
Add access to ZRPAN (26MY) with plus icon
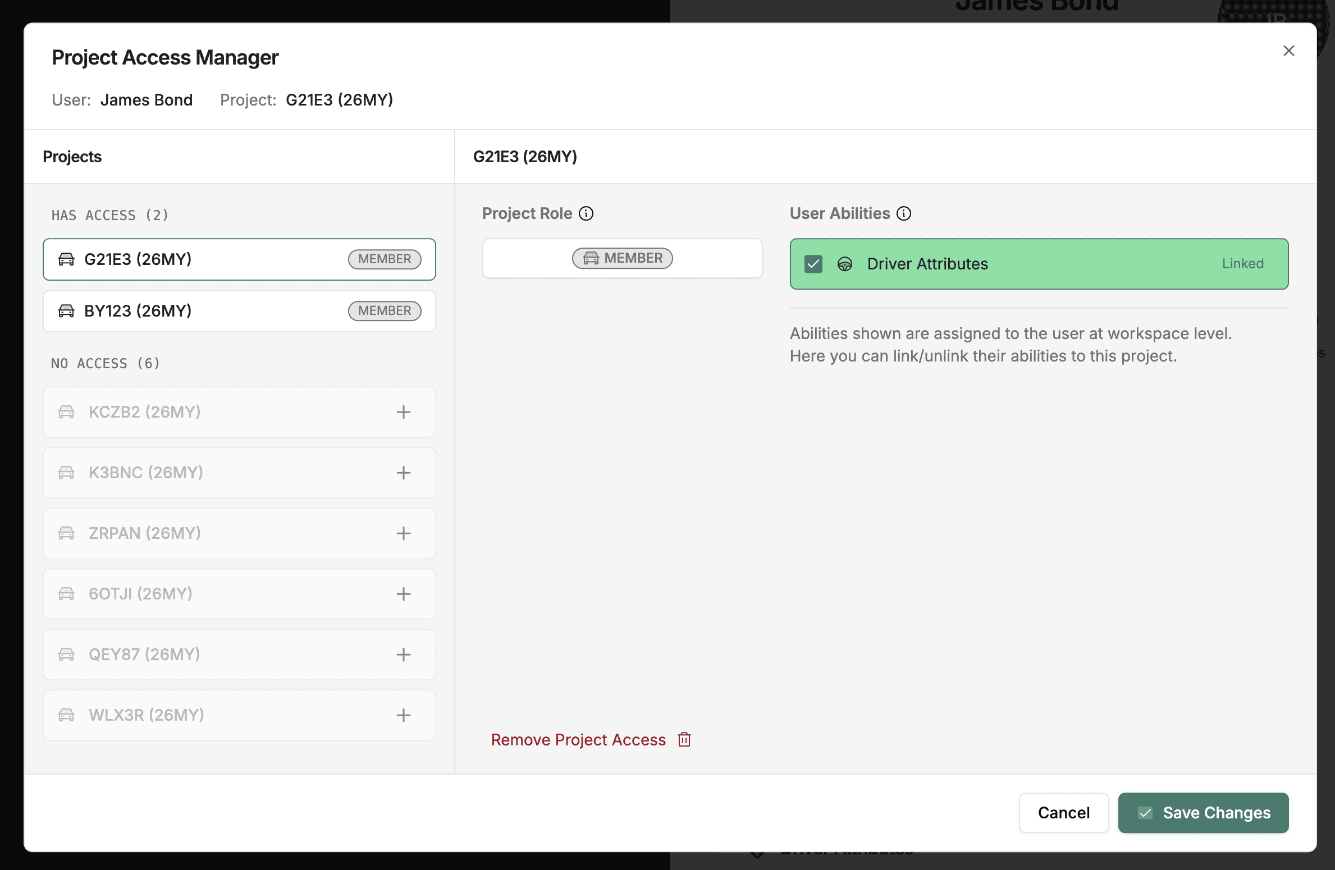pyautogui.click(x=404, y=533)
